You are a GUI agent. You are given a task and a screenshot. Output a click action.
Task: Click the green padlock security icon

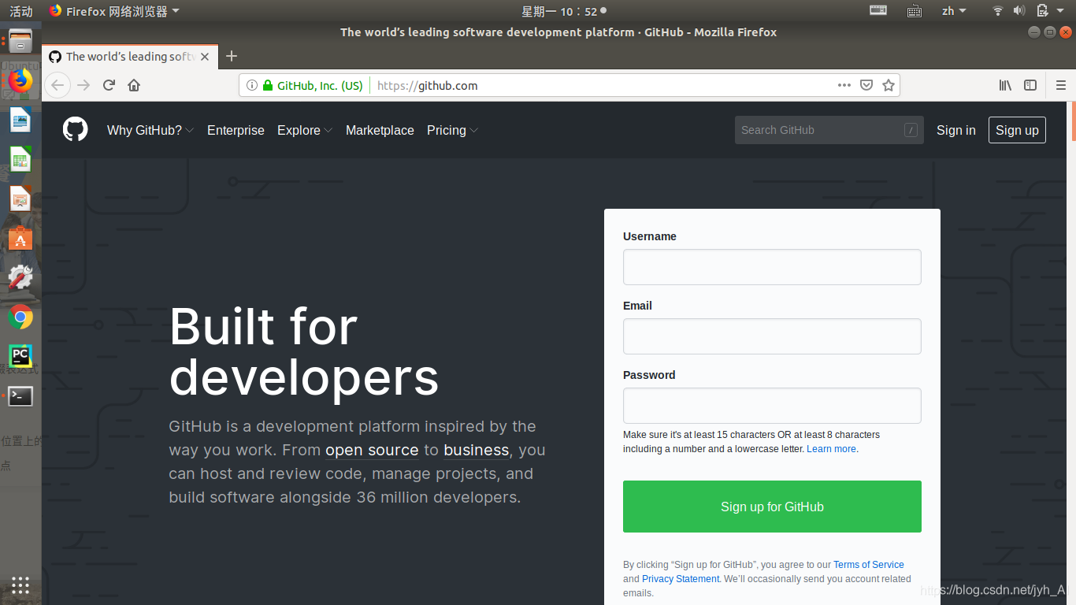(x=268, y=85)
